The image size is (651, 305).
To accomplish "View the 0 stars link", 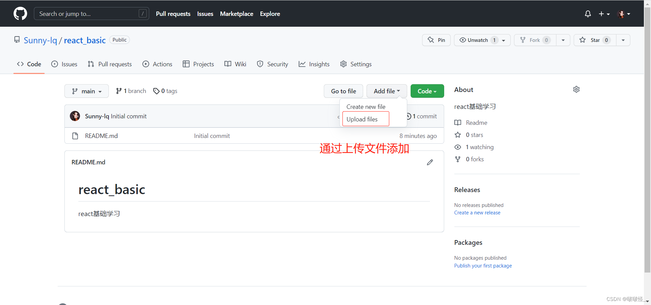I will [x=469, y=135].
